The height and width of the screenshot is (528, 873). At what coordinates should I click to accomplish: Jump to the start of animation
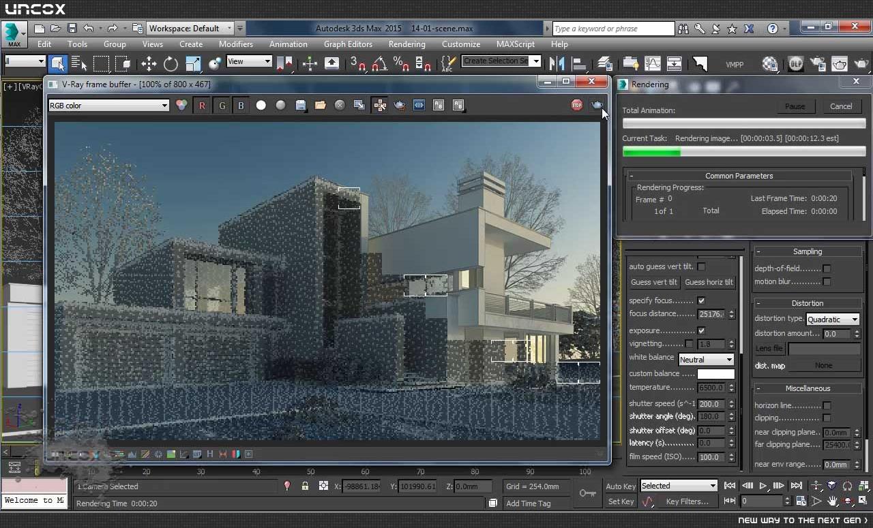click(730, 486)
